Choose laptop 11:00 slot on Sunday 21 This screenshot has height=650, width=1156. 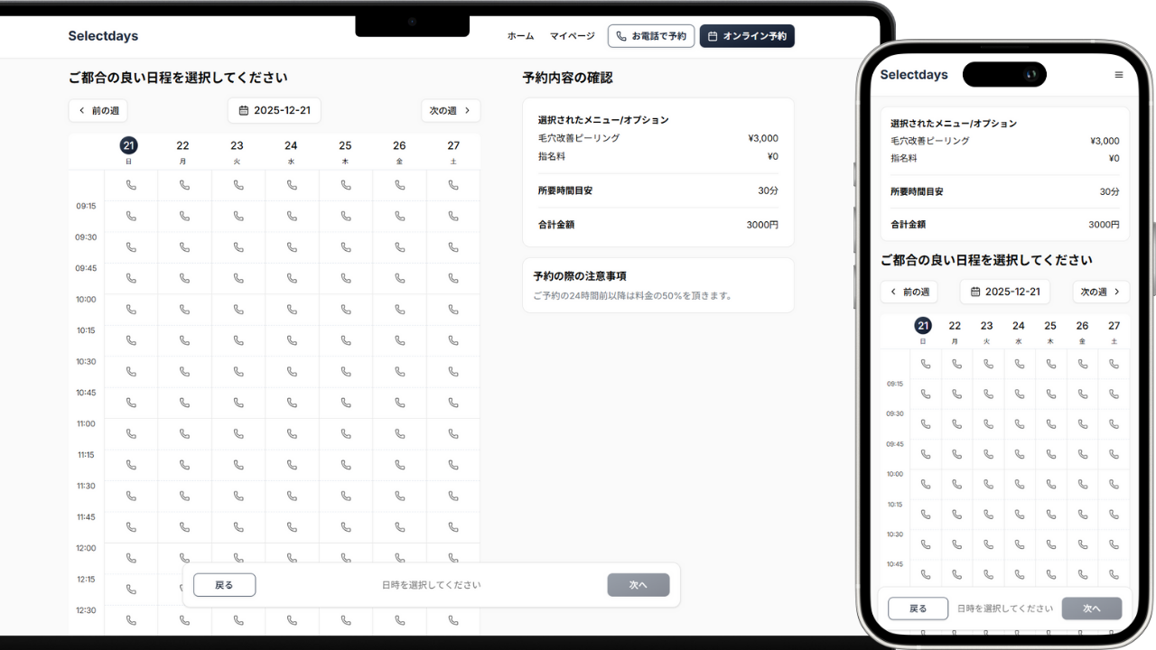[x=131, y=434]
